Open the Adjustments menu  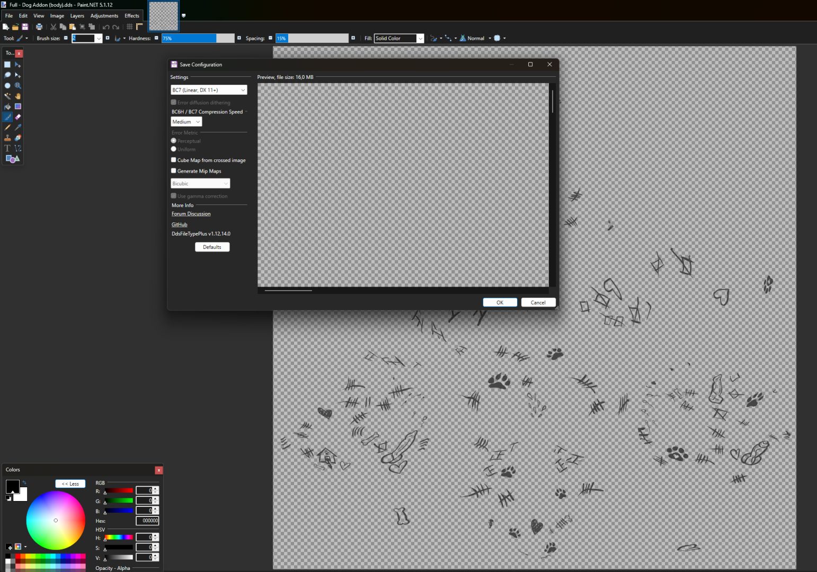point(104,16)
